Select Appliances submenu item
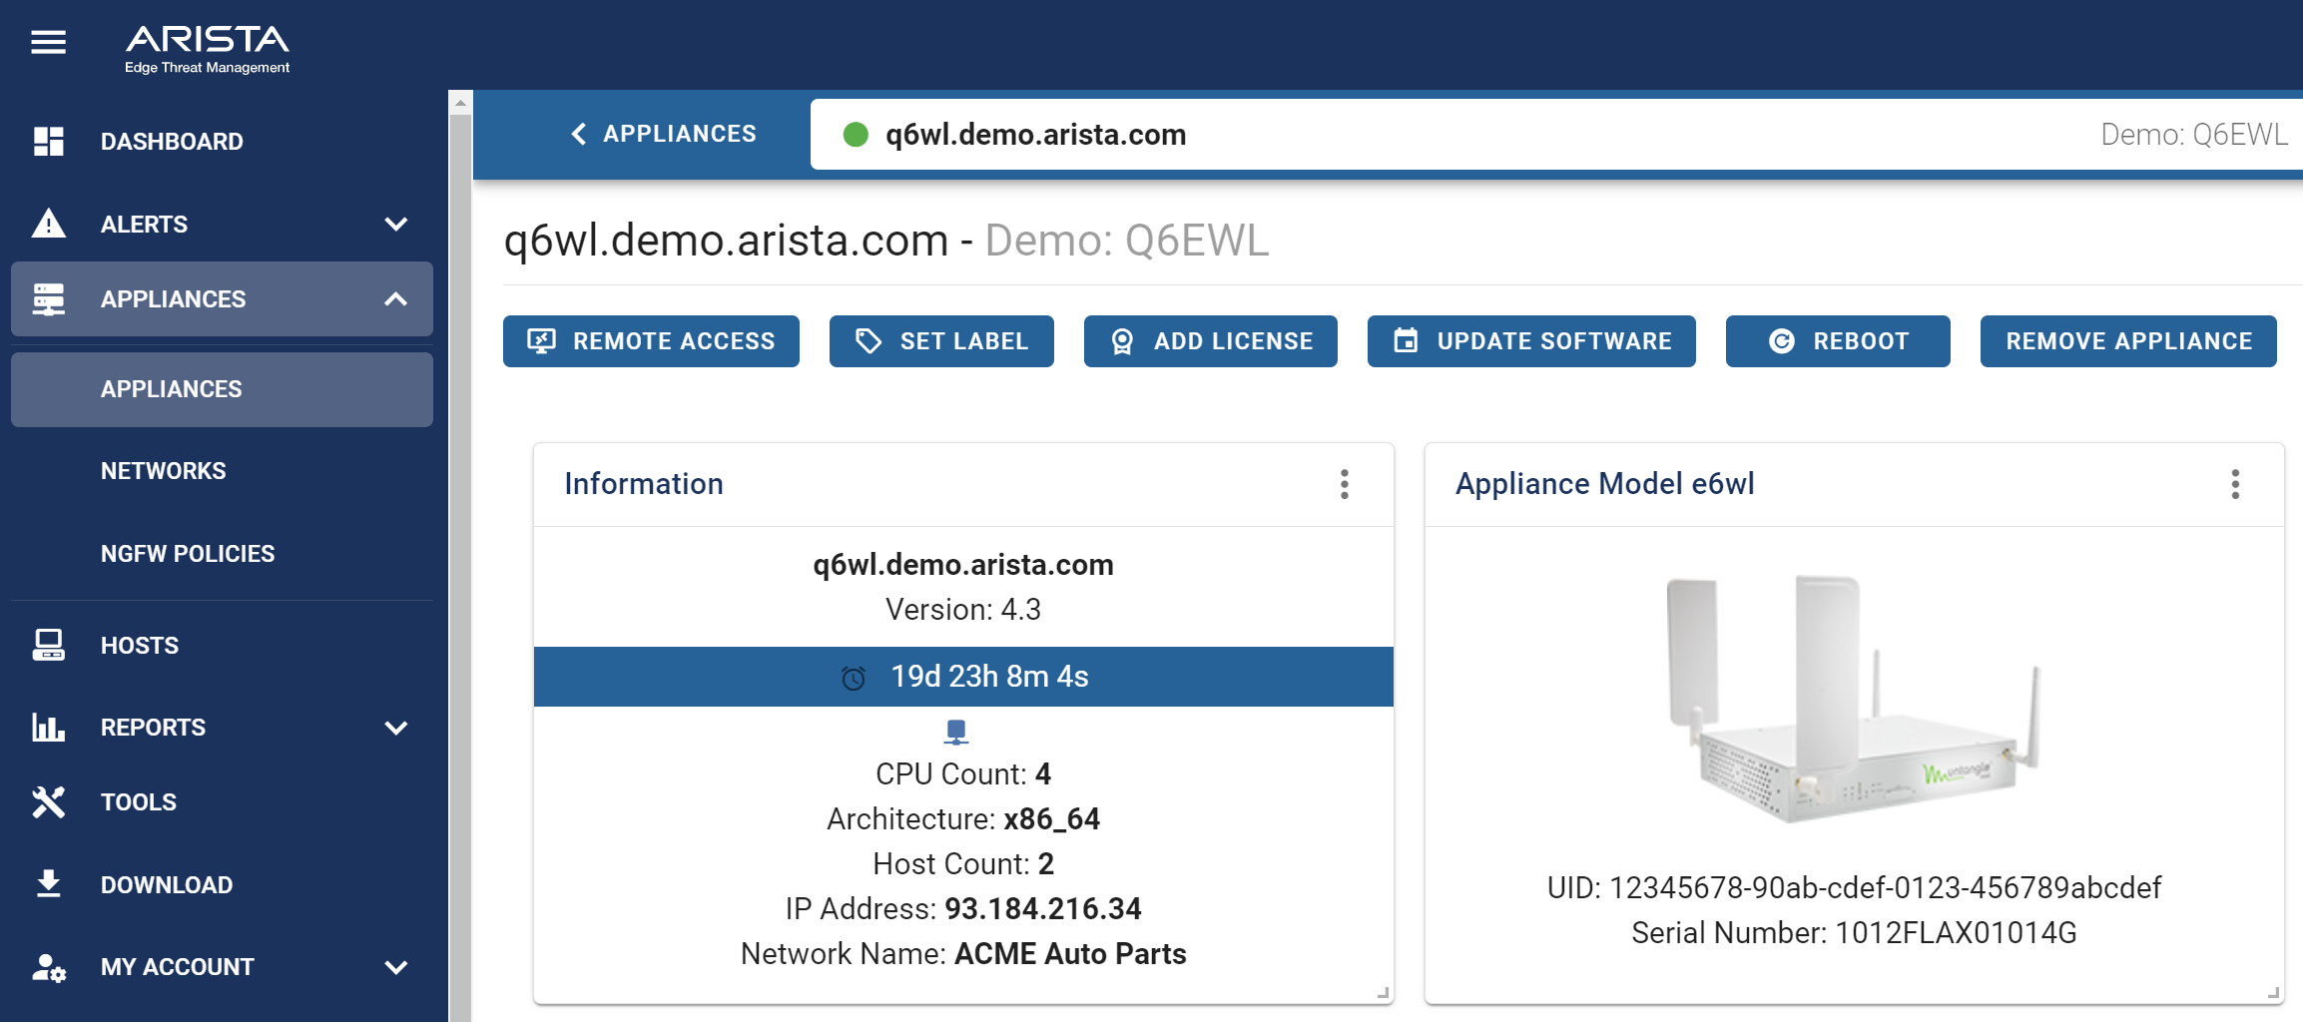 [x=222, y=389]
